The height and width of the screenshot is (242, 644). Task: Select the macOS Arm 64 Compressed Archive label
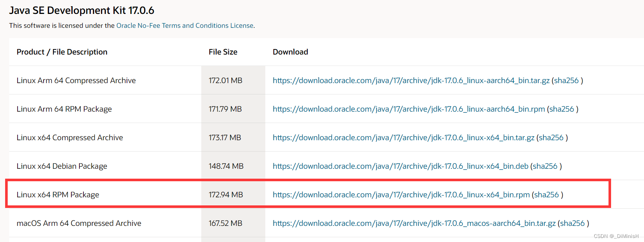coord(79,223)
